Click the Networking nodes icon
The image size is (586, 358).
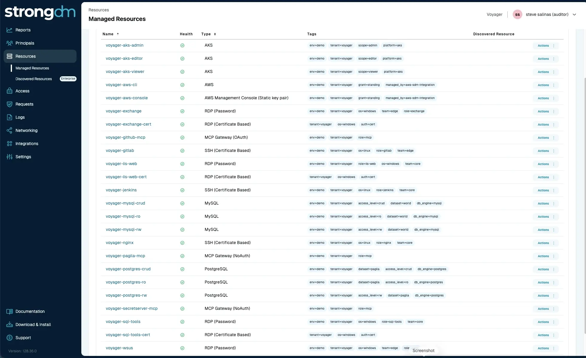(x=10, y=130)
